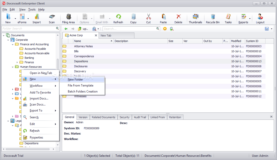Open the File menu
277x160 pixels.
coord(5,9)
